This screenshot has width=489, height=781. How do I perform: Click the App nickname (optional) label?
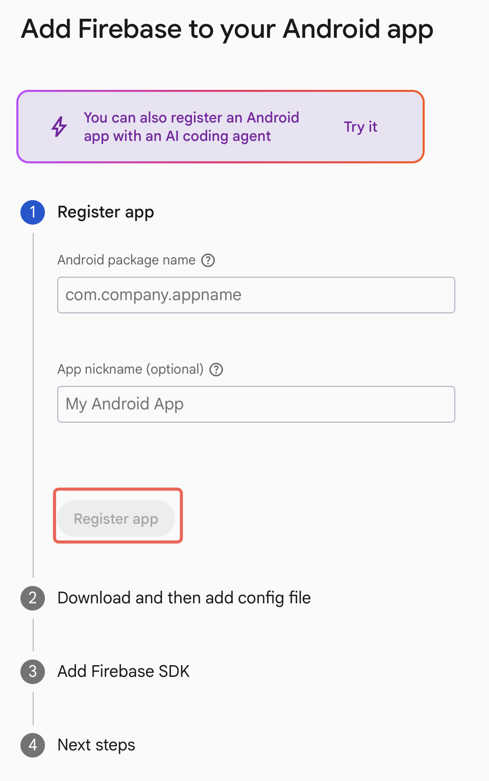pyautogui.click(x=131, y=370)
